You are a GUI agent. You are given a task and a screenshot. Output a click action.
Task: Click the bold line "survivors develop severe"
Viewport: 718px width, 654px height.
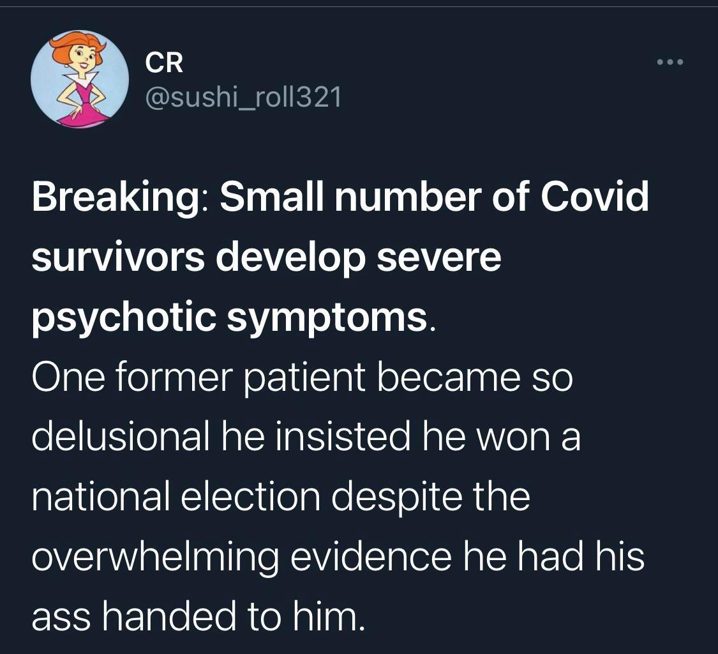pyautogui.click(x=266, y=257)
